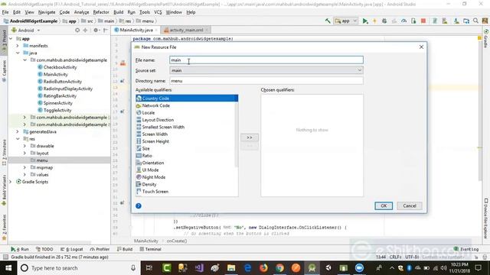Viewport: 490px width, 275px height.
Task: Collapse the java folder
Action: (x=18, y=53)
